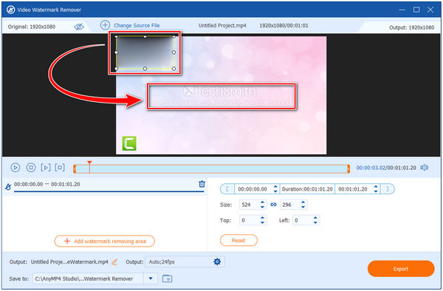The width and height of the screenshot is (443, 291).
Task: Click the start time field 00:00:00.00
Action: coord(253,189)
